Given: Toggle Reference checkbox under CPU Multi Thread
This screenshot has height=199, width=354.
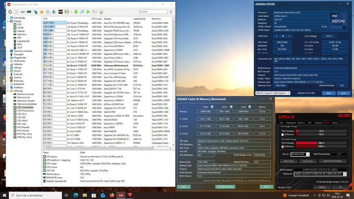Looking at the screenshot, I should click(x=282, y=146).
